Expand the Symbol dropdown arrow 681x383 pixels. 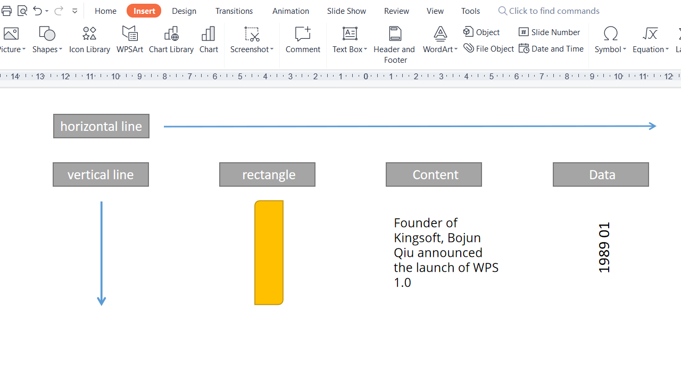(625, 49)
